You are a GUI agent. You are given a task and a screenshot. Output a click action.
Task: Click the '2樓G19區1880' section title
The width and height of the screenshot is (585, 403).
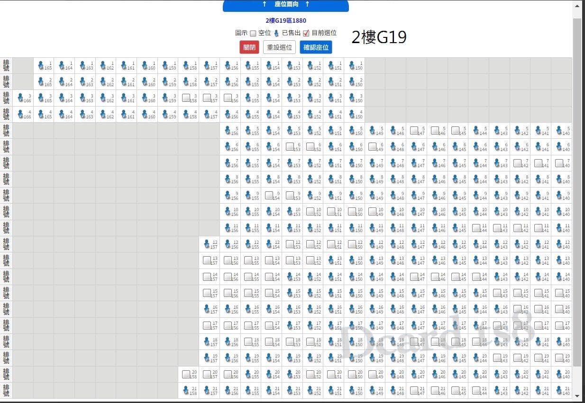[x=286, y=20]
